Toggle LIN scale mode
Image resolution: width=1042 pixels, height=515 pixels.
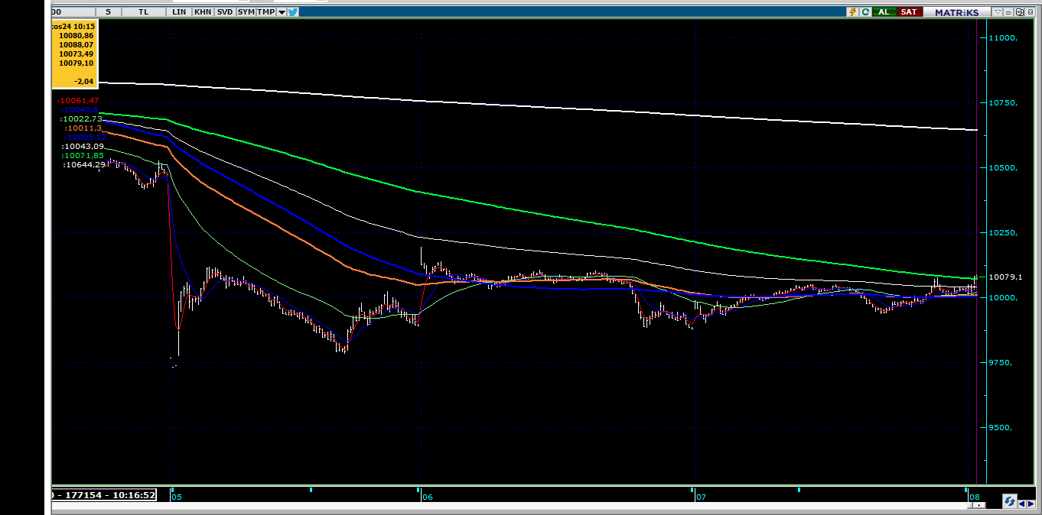click(x=180, y=11)
